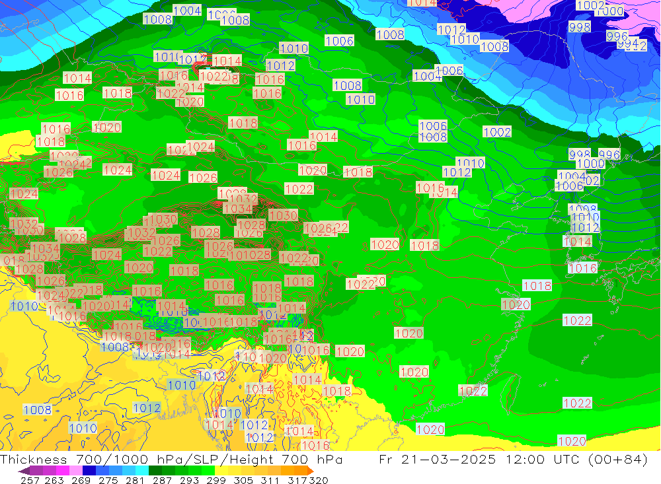Screen dimensions: 661x484
Task: Click legend value 263
Action: (x=54, y=480)
